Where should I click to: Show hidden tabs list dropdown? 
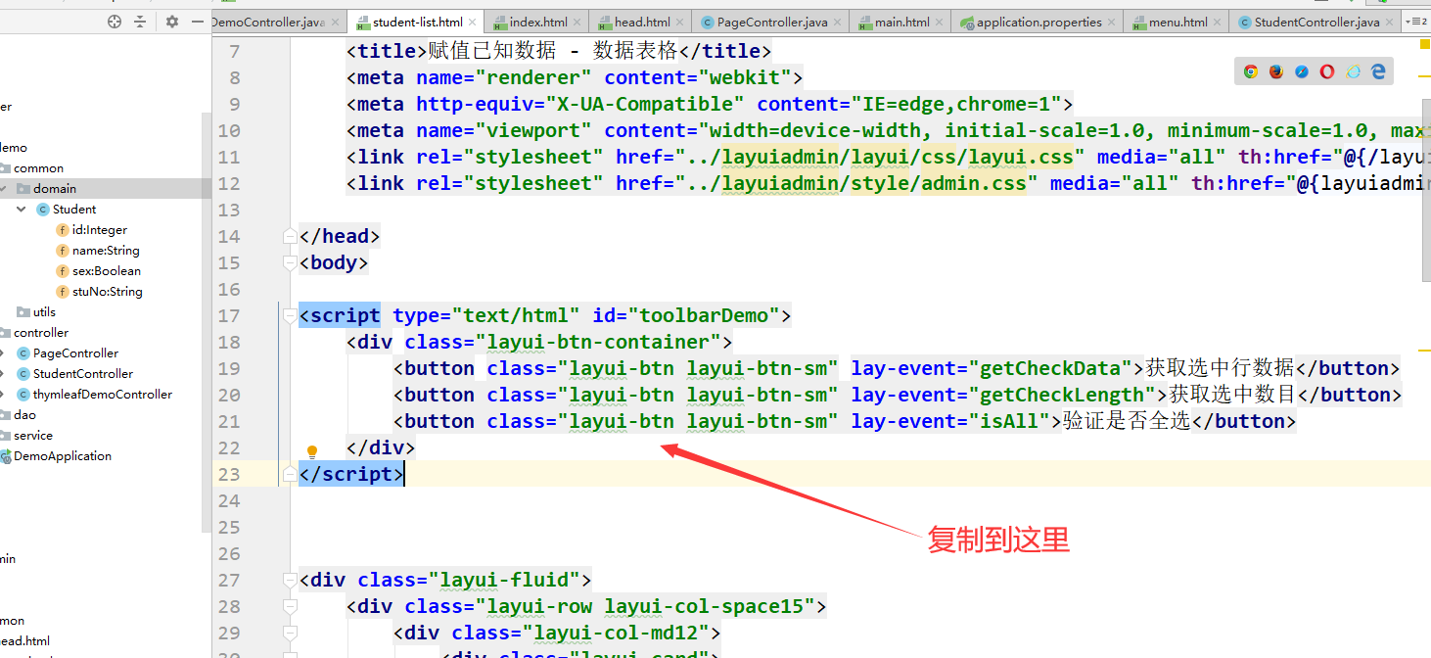click(1414, 22)
